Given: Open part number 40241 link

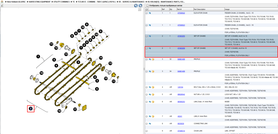Looking at the screenshot, I should [x=180, y=116].
